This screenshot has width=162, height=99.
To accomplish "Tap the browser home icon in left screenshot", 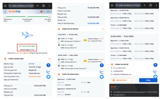I will click(5, 6).
